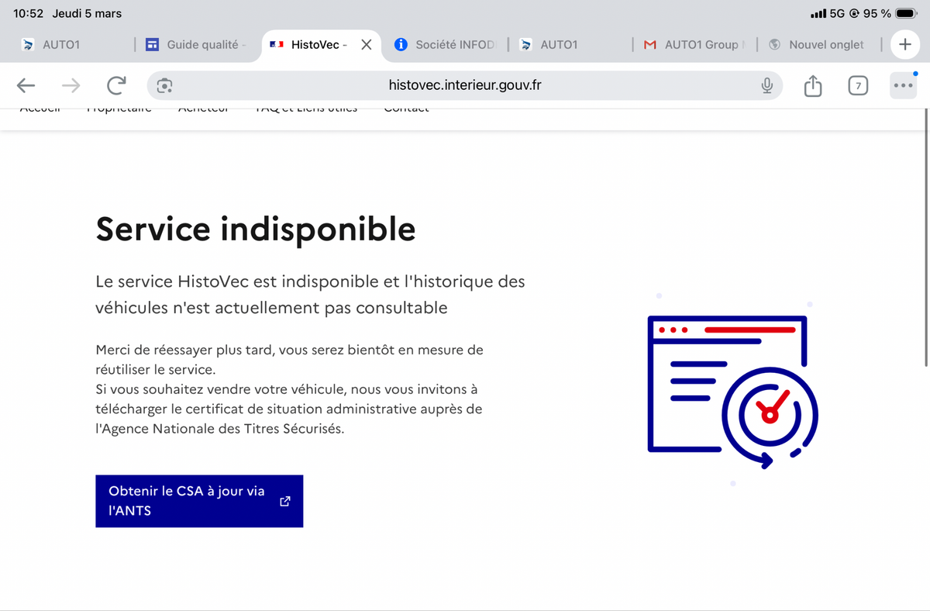Viewport: 930px width, 611px height.
Task: Switch to the first AUTO1 tab
Action: [60, 44]
